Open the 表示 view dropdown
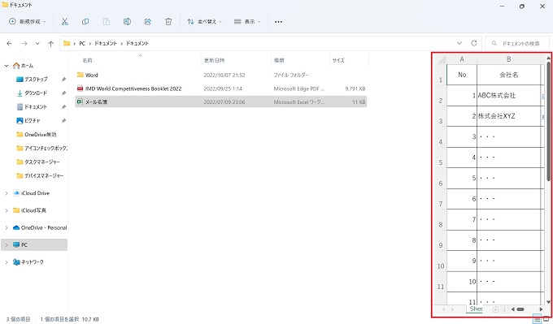553x324 pixels. pyautogui.click(x=247, y=21)
